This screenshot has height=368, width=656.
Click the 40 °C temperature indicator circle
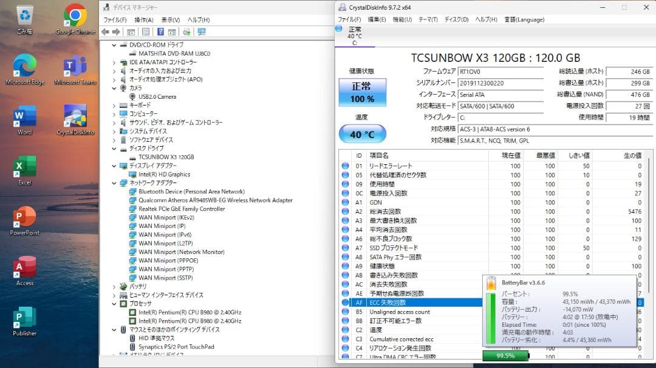point(363,132)
